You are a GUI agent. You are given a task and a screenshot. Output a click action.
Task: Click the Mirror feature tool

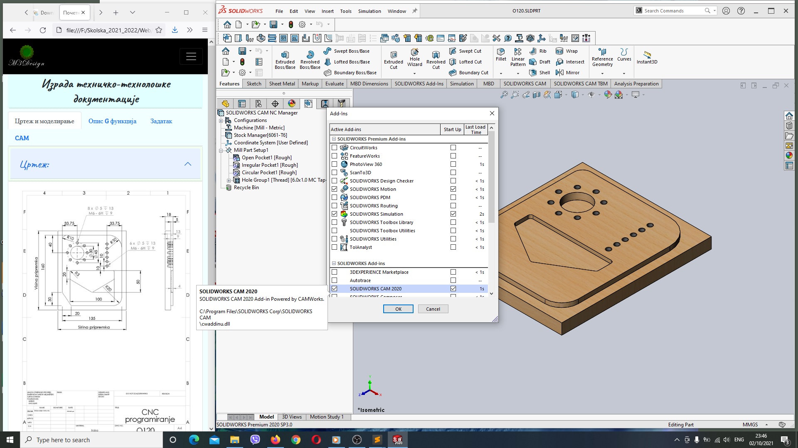point(568,73)
